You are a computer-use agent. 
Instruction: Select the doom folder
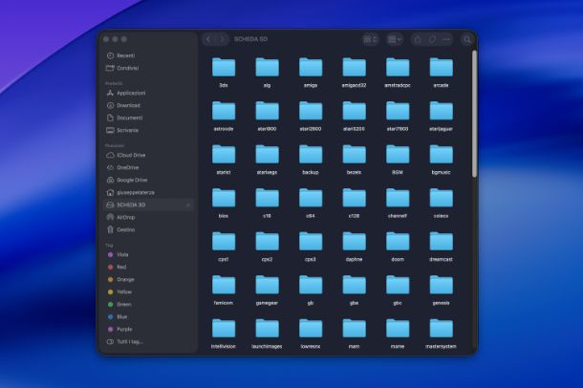(398, 246)
